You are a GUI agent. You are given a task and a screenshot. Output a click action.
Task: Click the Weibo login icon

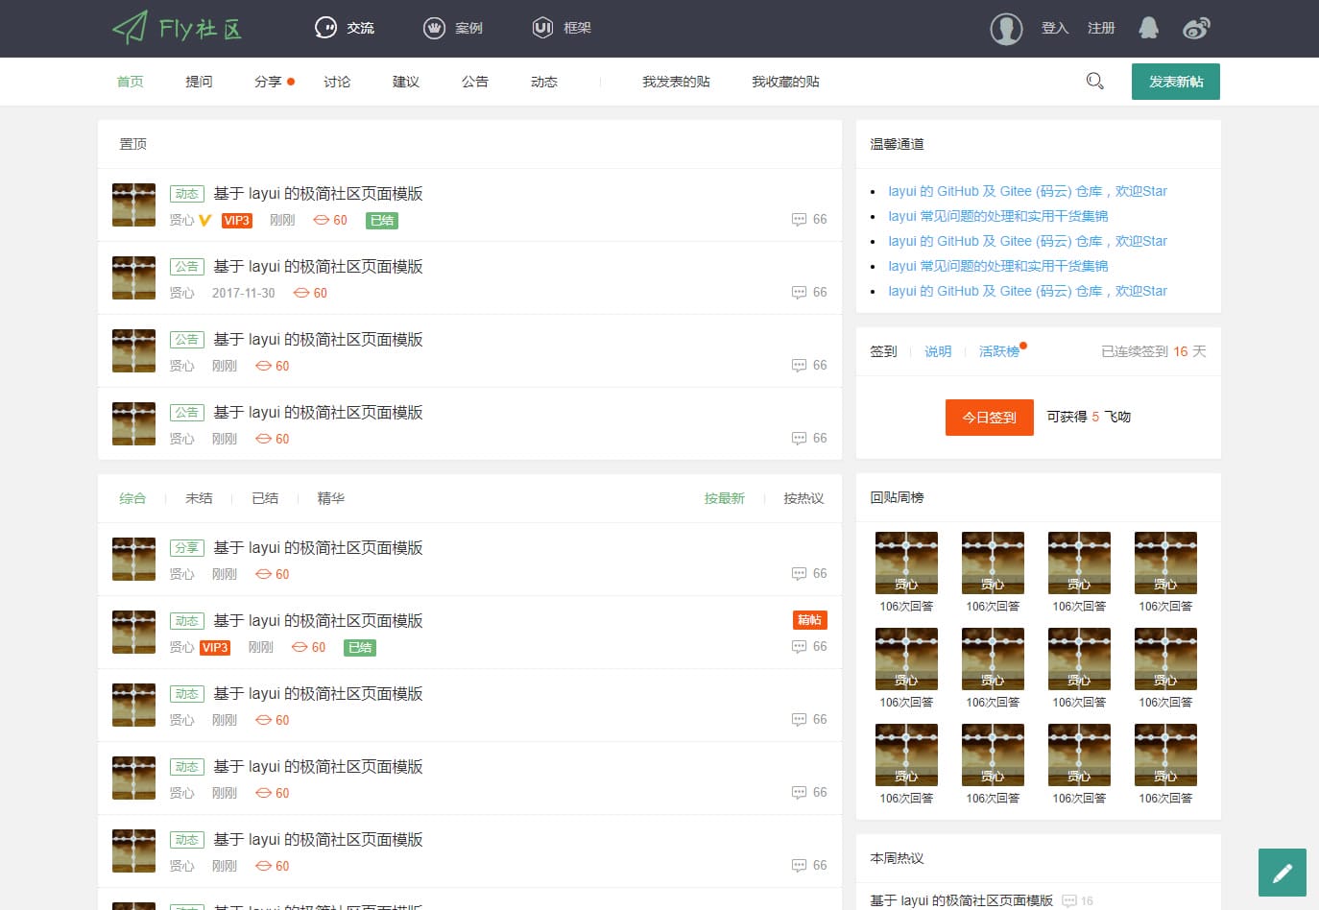coord(1196,28)
